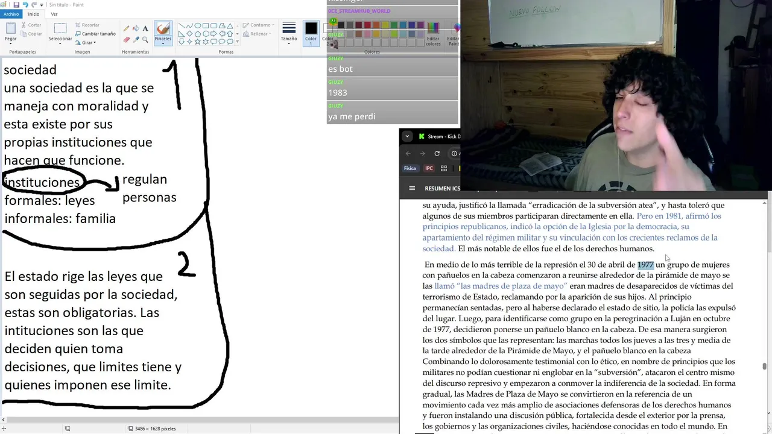Open the browser tab search chevron

click(x=408, y=136)
